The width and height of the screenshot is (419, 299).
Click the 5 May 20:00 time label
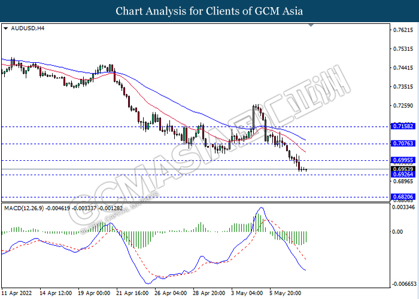[x=286, y=293]
